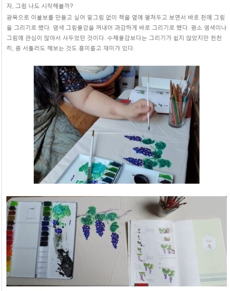Image resolution: width=230 pixels, height=291 pixels.
Task: Click the heading line 자, 그럼 나도 시작해볼까?
Action: pyautogui.click(x=40, y=6)
